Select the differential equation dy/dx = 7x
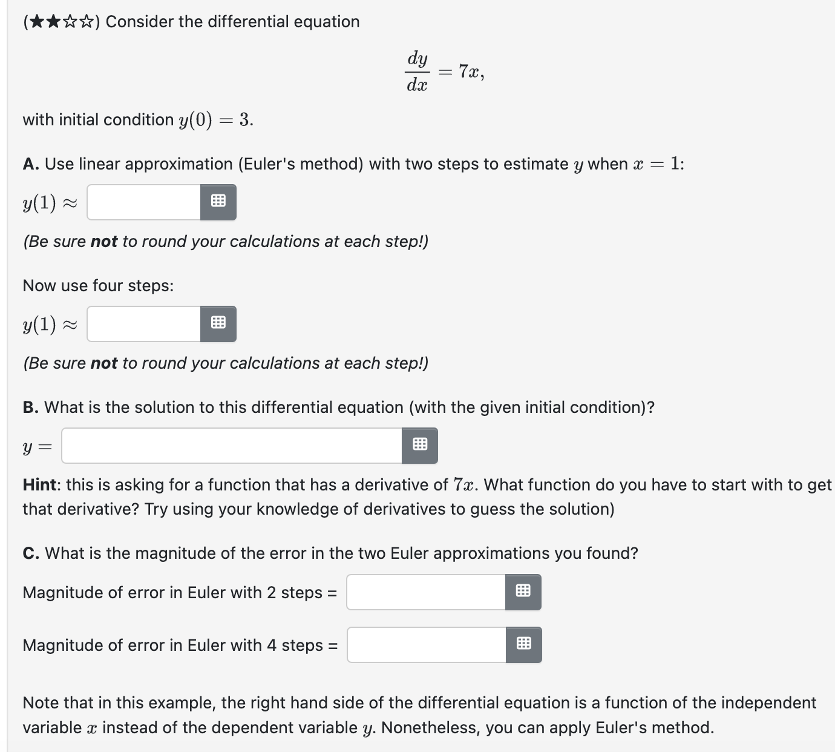The width and height of the screenshot is (835, 752). [x=444, y=71]
